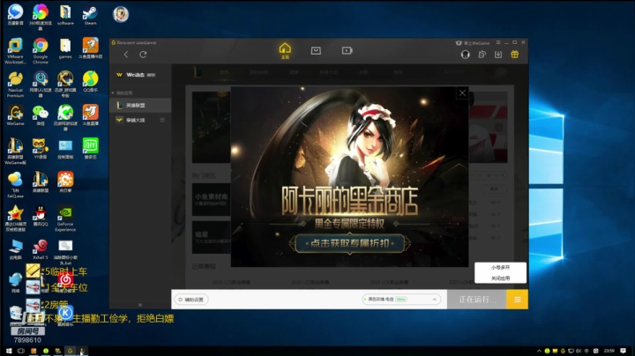
Task: Open the 斗鱼直播 desktop shortcut
Action: (90, 115)
